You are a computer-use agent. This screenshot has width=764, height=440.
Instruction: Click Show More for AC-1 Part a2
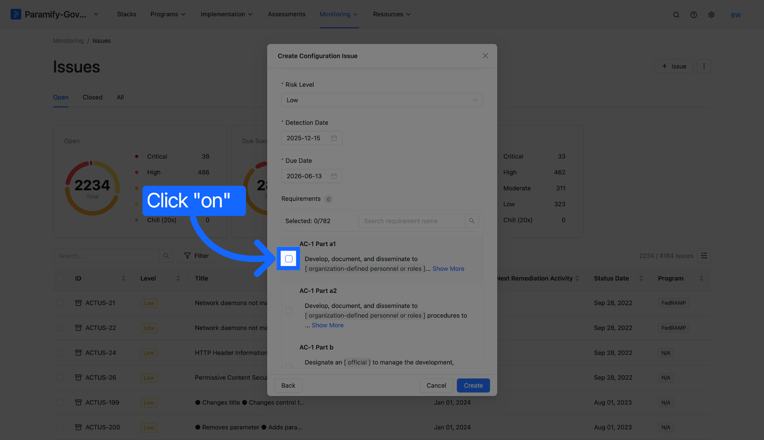point(328,326)
